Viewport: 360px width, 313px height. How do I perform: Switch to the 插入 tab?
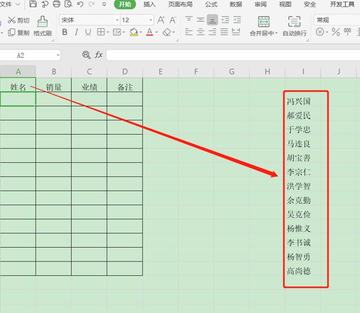[150, 4]
